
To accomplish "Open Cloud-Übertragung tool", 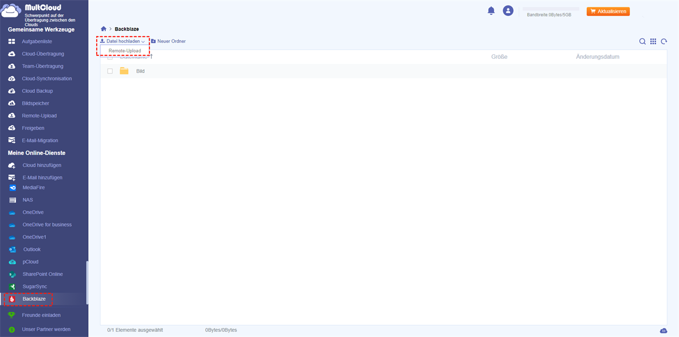I will pyautogui.click(x=44, y=54).
